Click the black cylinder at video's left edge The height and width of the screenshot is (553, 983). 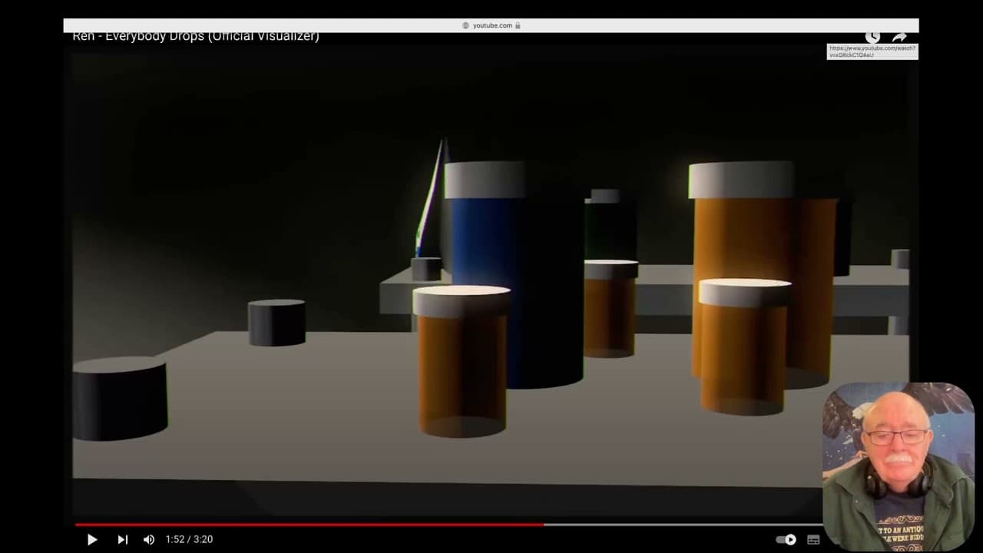coord(120,399)
